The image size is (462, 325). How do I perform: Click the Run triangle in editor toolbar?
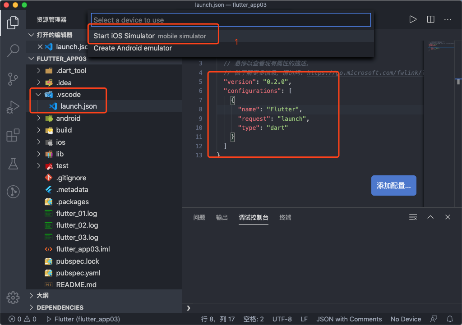413,19
